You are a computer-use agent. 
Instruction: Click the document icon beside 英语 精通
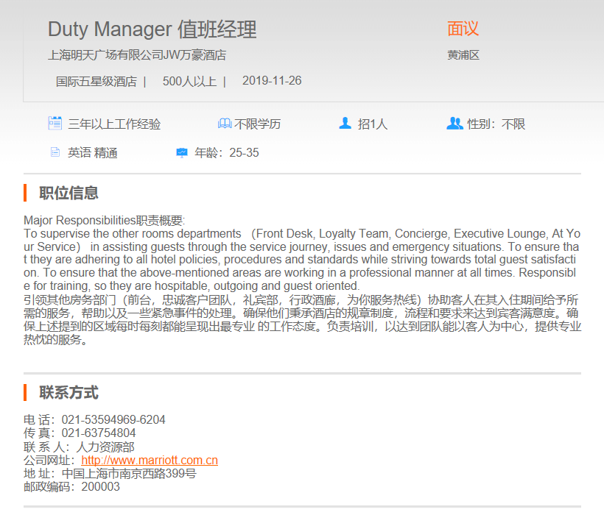[55, 153]
